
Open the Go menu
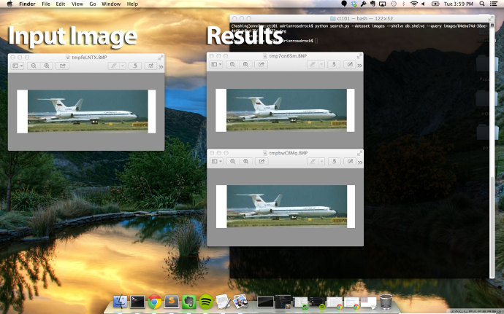pyautogui.click(x=93, y=4)
